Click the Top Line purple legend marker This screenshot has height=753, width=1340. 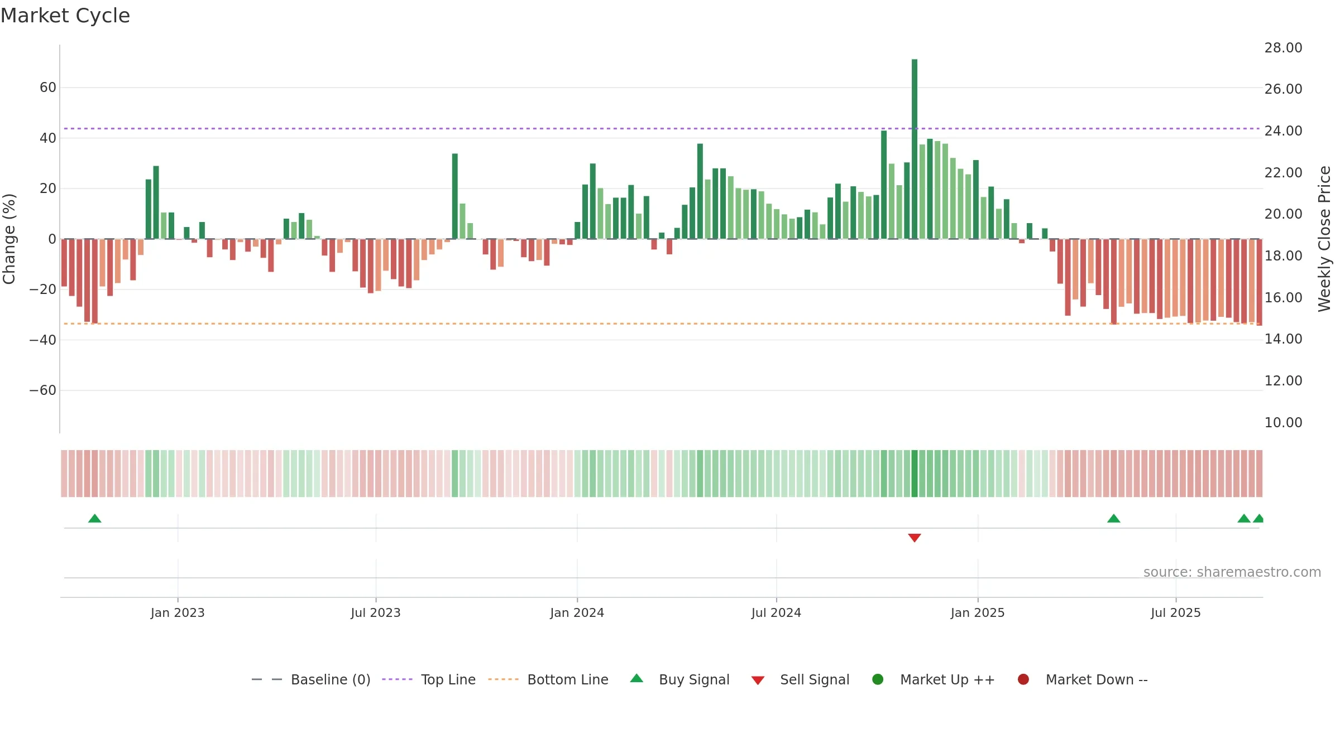pyautogui.click(x=397, y=679)
